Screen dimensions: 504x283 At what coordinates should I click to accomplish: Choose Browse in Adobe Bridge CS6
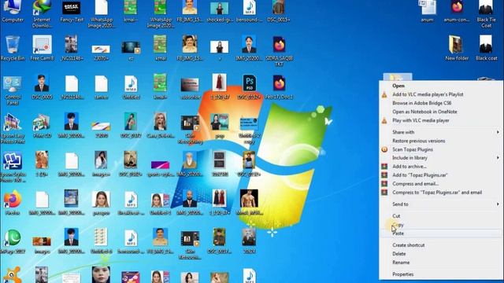tap(422, 103)
